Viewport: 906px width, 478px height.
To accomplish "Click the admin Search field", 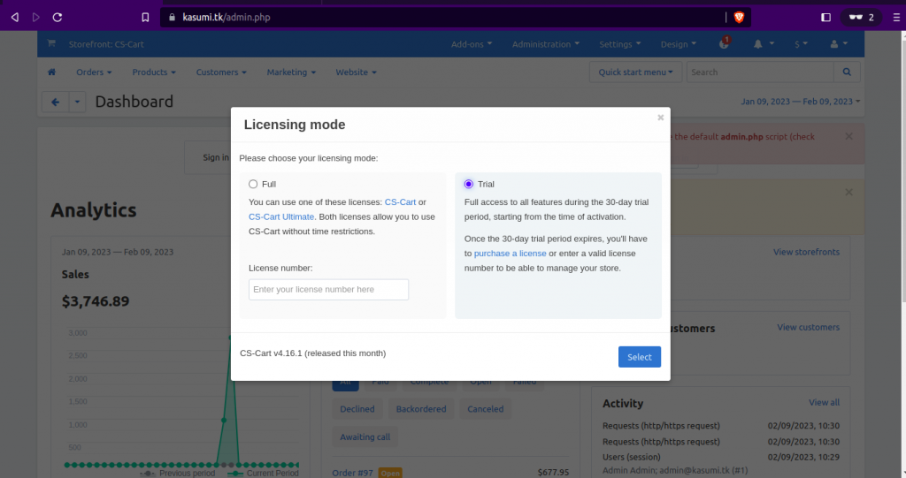I will [x=760, y=72].
